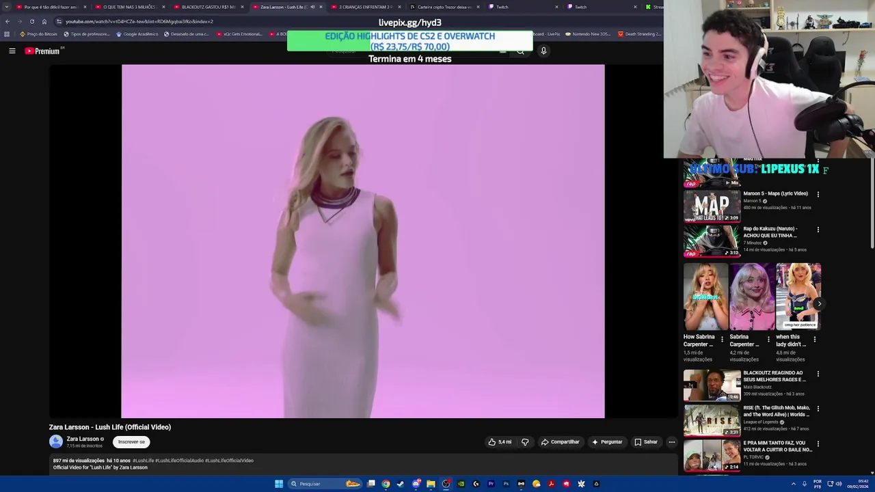Show hidden system tray icons chevron
This screenshot has width=875, height=492.
794,484
